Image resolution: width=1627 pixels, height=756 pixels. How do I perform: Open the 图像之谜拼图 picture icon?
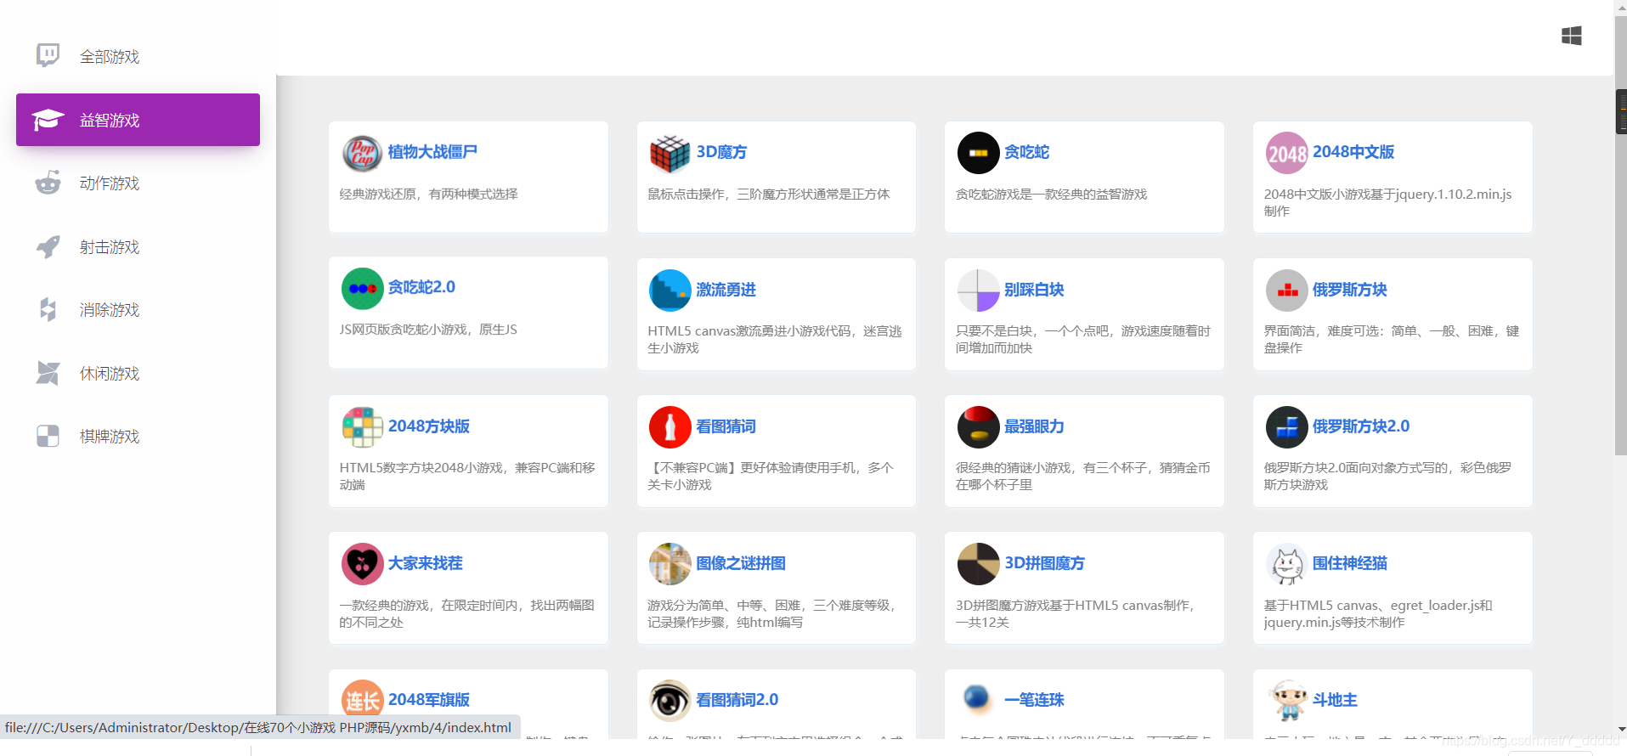(670, 564)
